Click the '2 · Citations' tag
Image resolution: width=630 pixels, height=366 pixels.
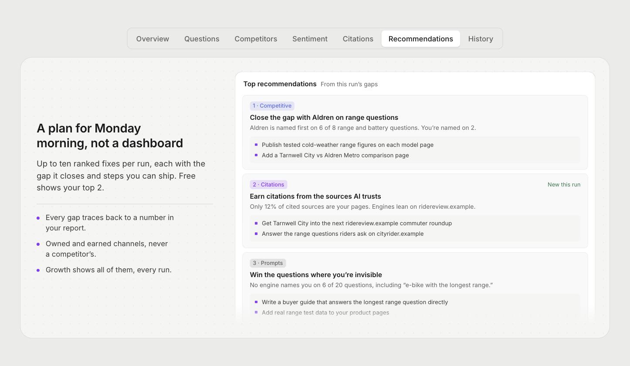(268, 185)
